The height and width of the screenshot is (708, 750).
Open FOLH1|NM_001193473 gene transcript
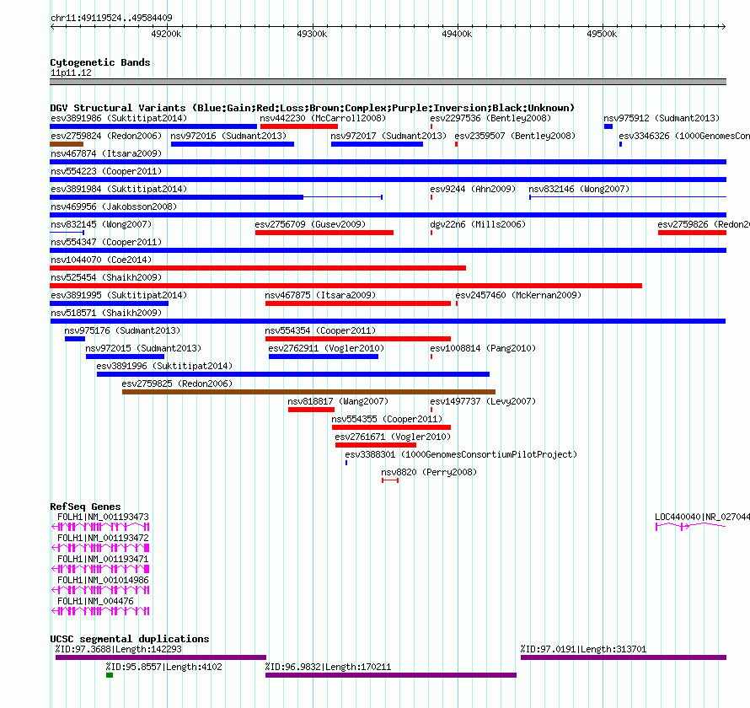(100, 527)
